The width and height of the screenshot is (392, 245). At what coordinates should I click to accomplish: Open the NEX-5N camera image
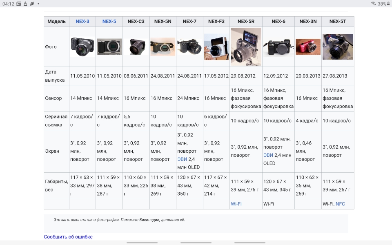pyautogui.click(x=163, y=47)
